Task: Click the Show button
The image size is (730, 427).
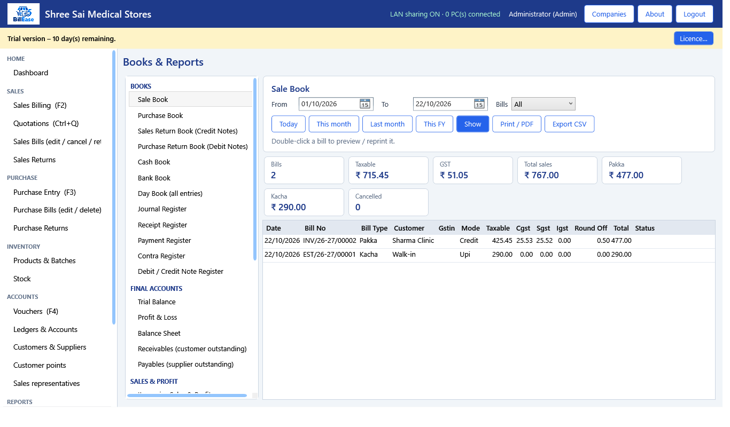Action: click(x=473, y=124)
